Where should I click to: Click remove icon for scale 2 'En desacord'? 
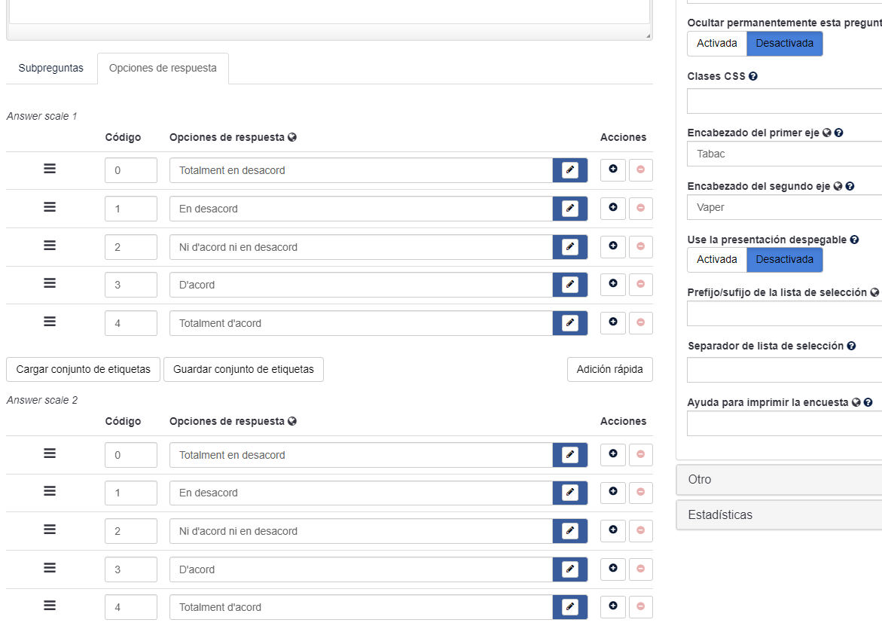coord(640,492)
